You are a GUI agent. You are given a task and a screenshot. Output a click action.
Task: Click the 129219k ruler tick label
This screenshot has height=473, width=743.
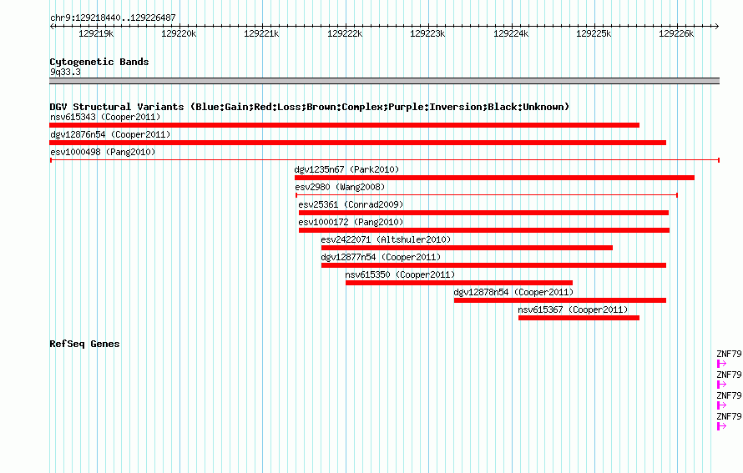click(96, 33)
